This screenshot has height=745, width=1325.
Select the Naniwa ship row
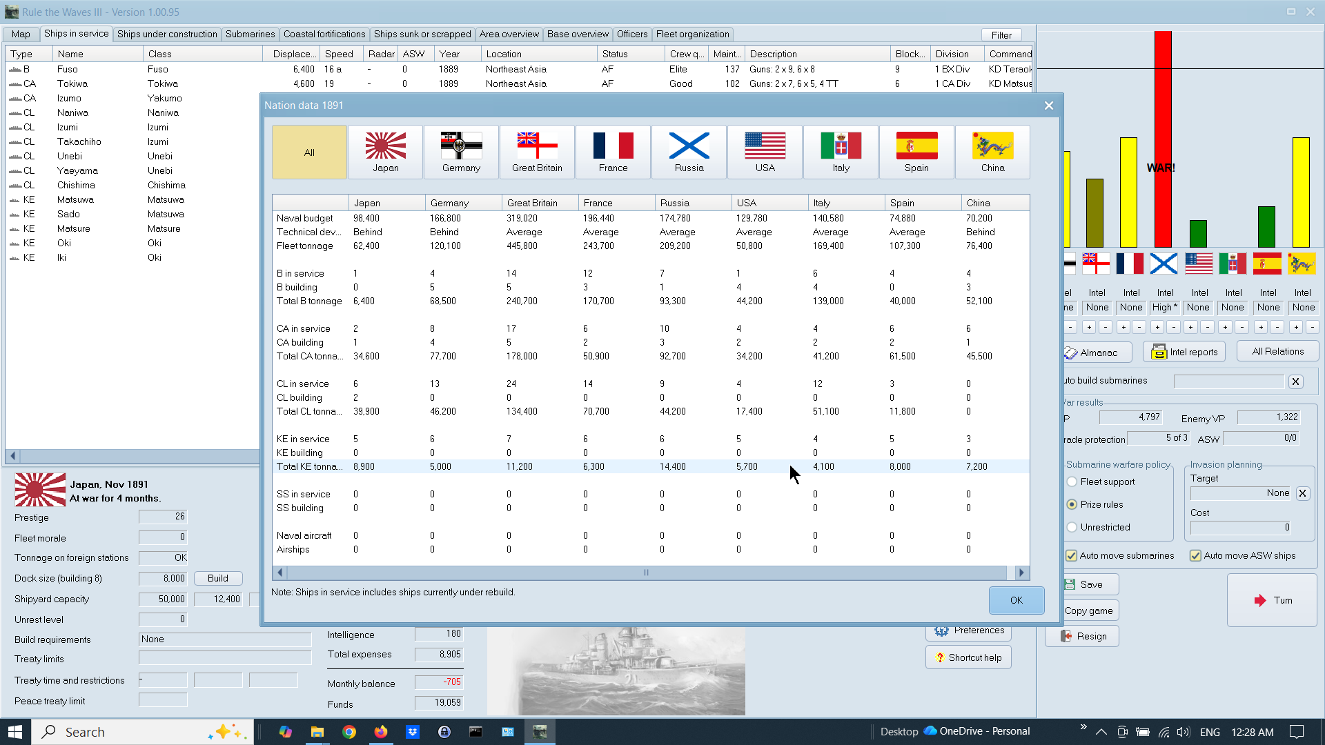pos(132,112)
